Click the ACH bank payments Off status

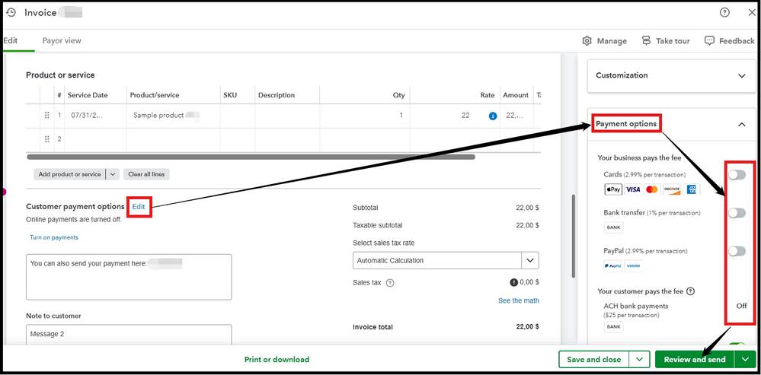coord(742,306)
